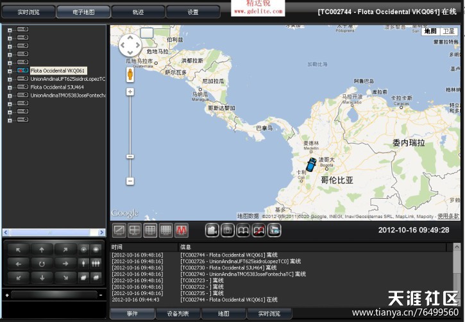The image size is (465, 322).
Task: Drop the Street View pegman on map
Action: tap(130, 74)
